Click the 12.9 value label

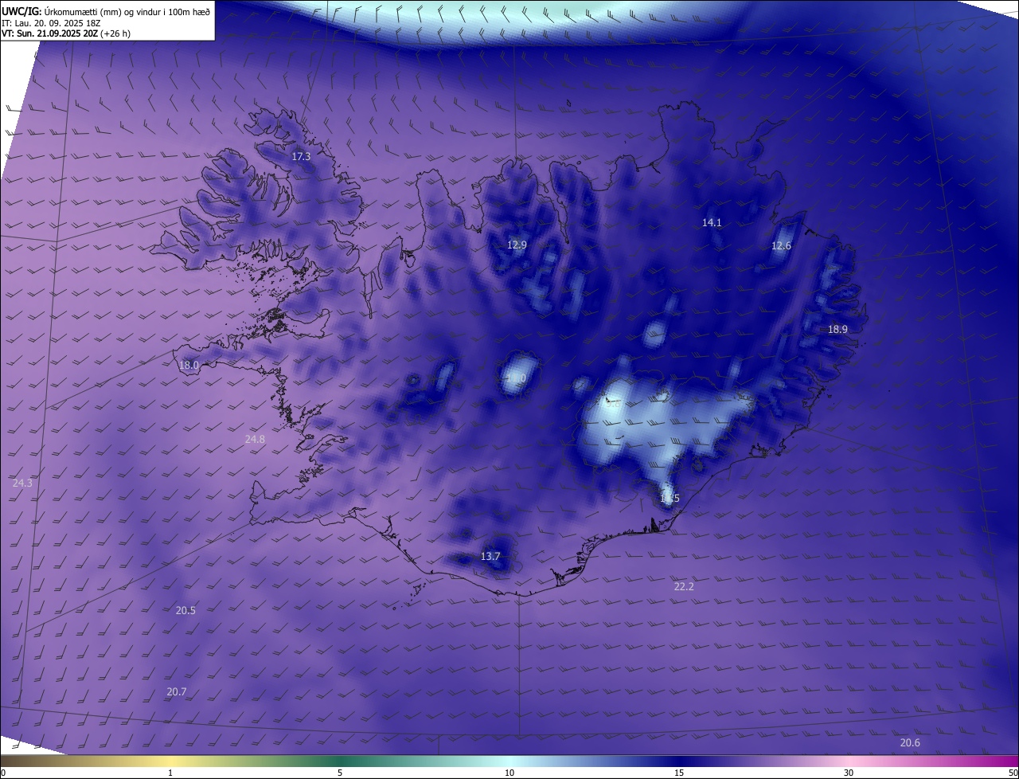click(x=517, y=245)
